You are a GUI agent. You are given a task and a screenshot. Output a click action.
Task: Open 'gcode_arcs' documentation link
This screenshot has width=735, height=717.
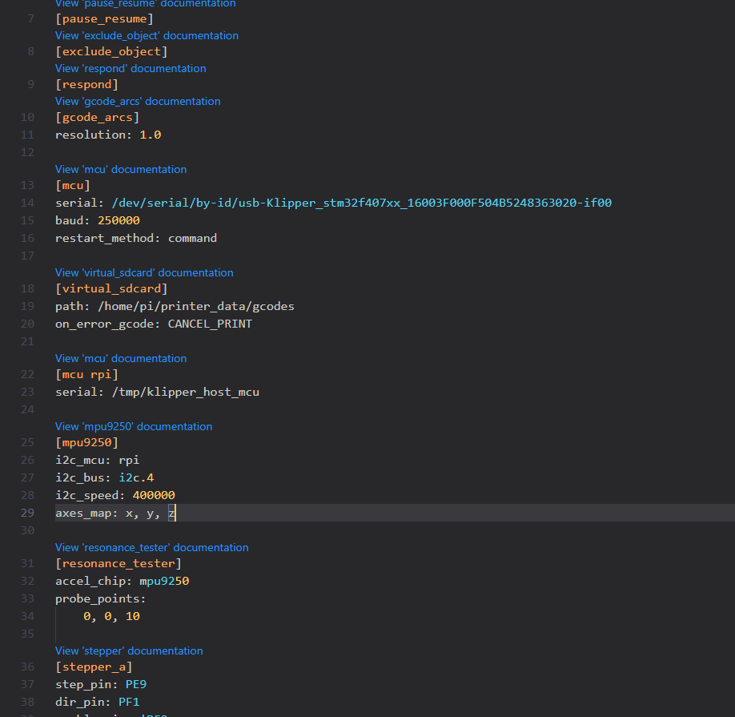tap(138, 101)
